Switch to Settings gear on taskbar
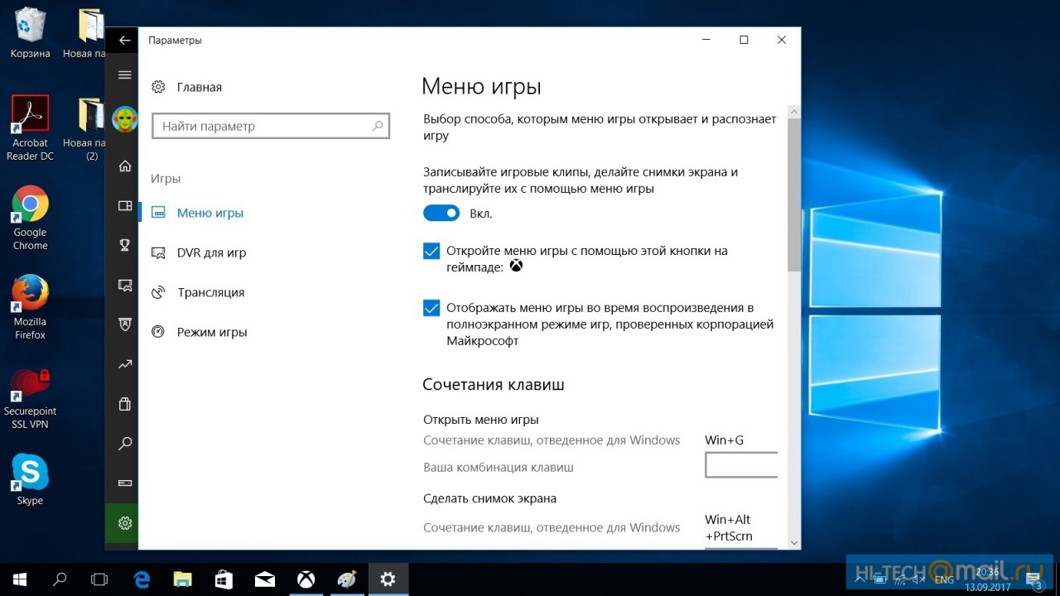1060x596 pixels. [388, 579]
